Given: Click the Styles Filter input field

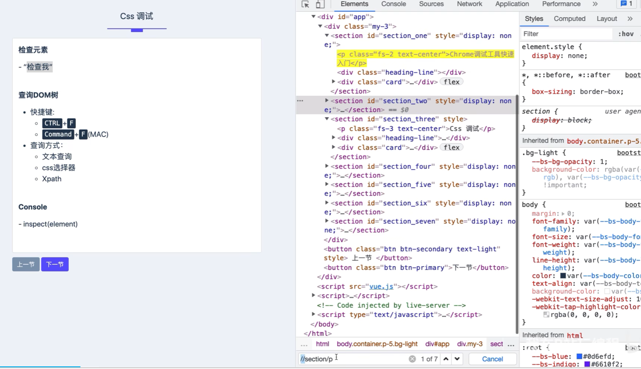Looking at the screenshot, I should pyautogui.click(x=566, y=34).
